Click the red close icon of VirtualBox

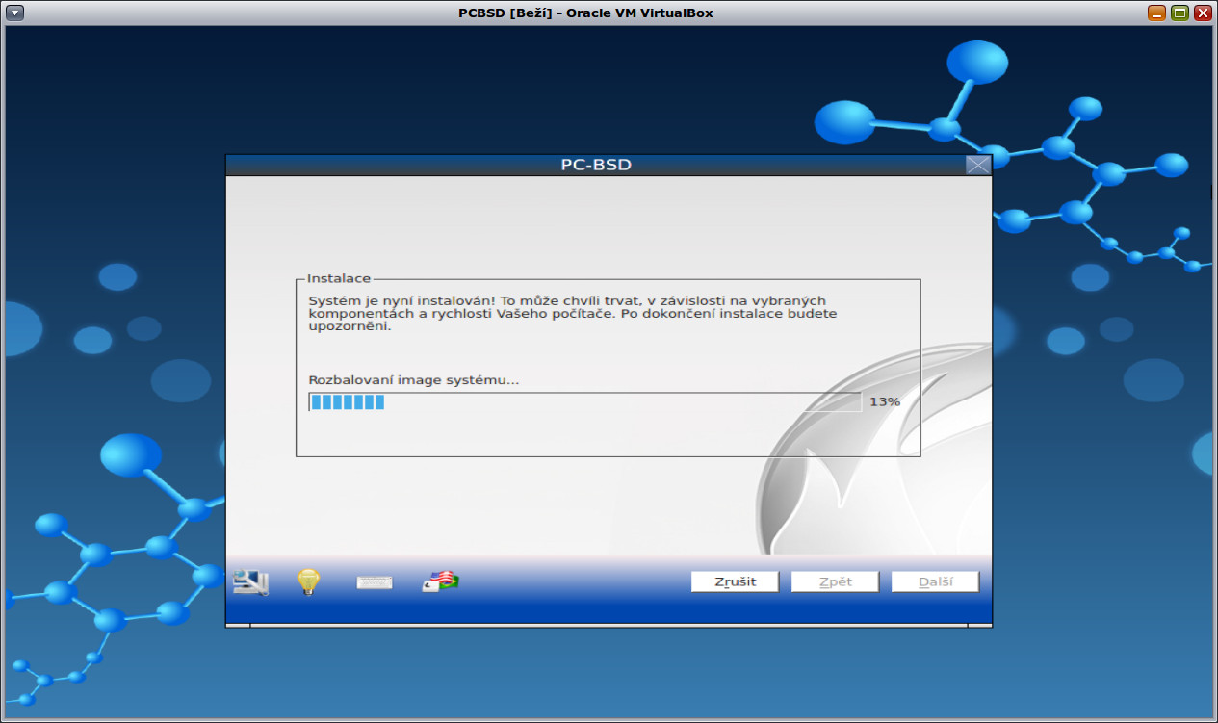click(1205, 13)
